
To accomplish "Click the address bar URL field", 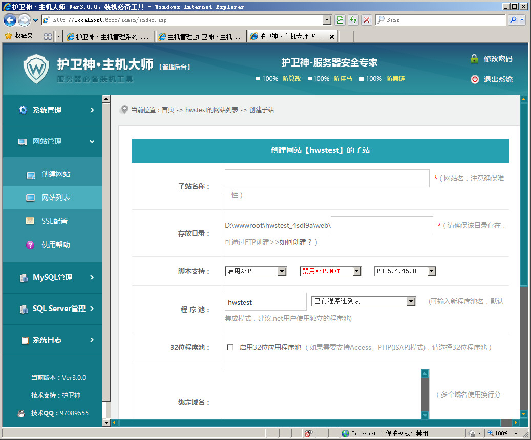I will 183,20.
